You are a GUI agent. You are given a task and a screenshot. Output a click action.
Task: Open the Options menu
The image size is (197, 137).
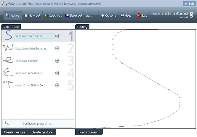[109, 16]
